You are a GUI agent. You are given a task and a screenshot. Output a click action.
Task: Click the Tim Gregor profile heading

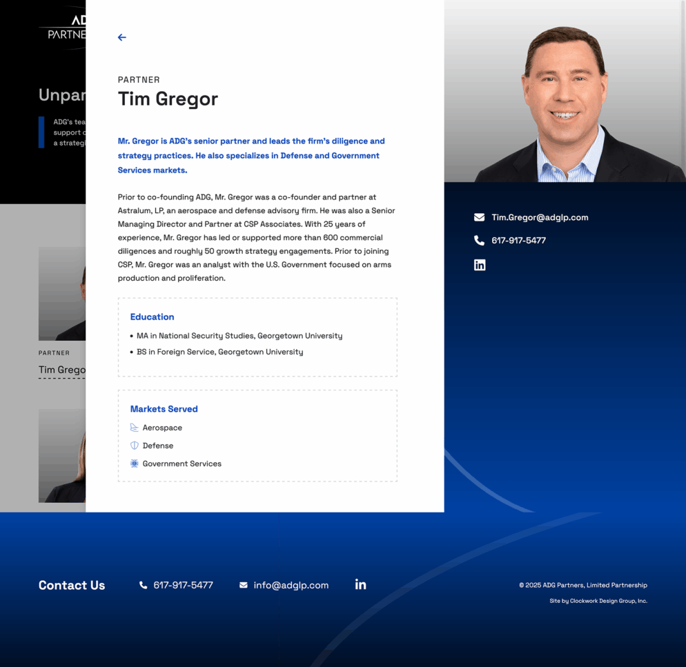pyautogui.click(x=168, y=99)
